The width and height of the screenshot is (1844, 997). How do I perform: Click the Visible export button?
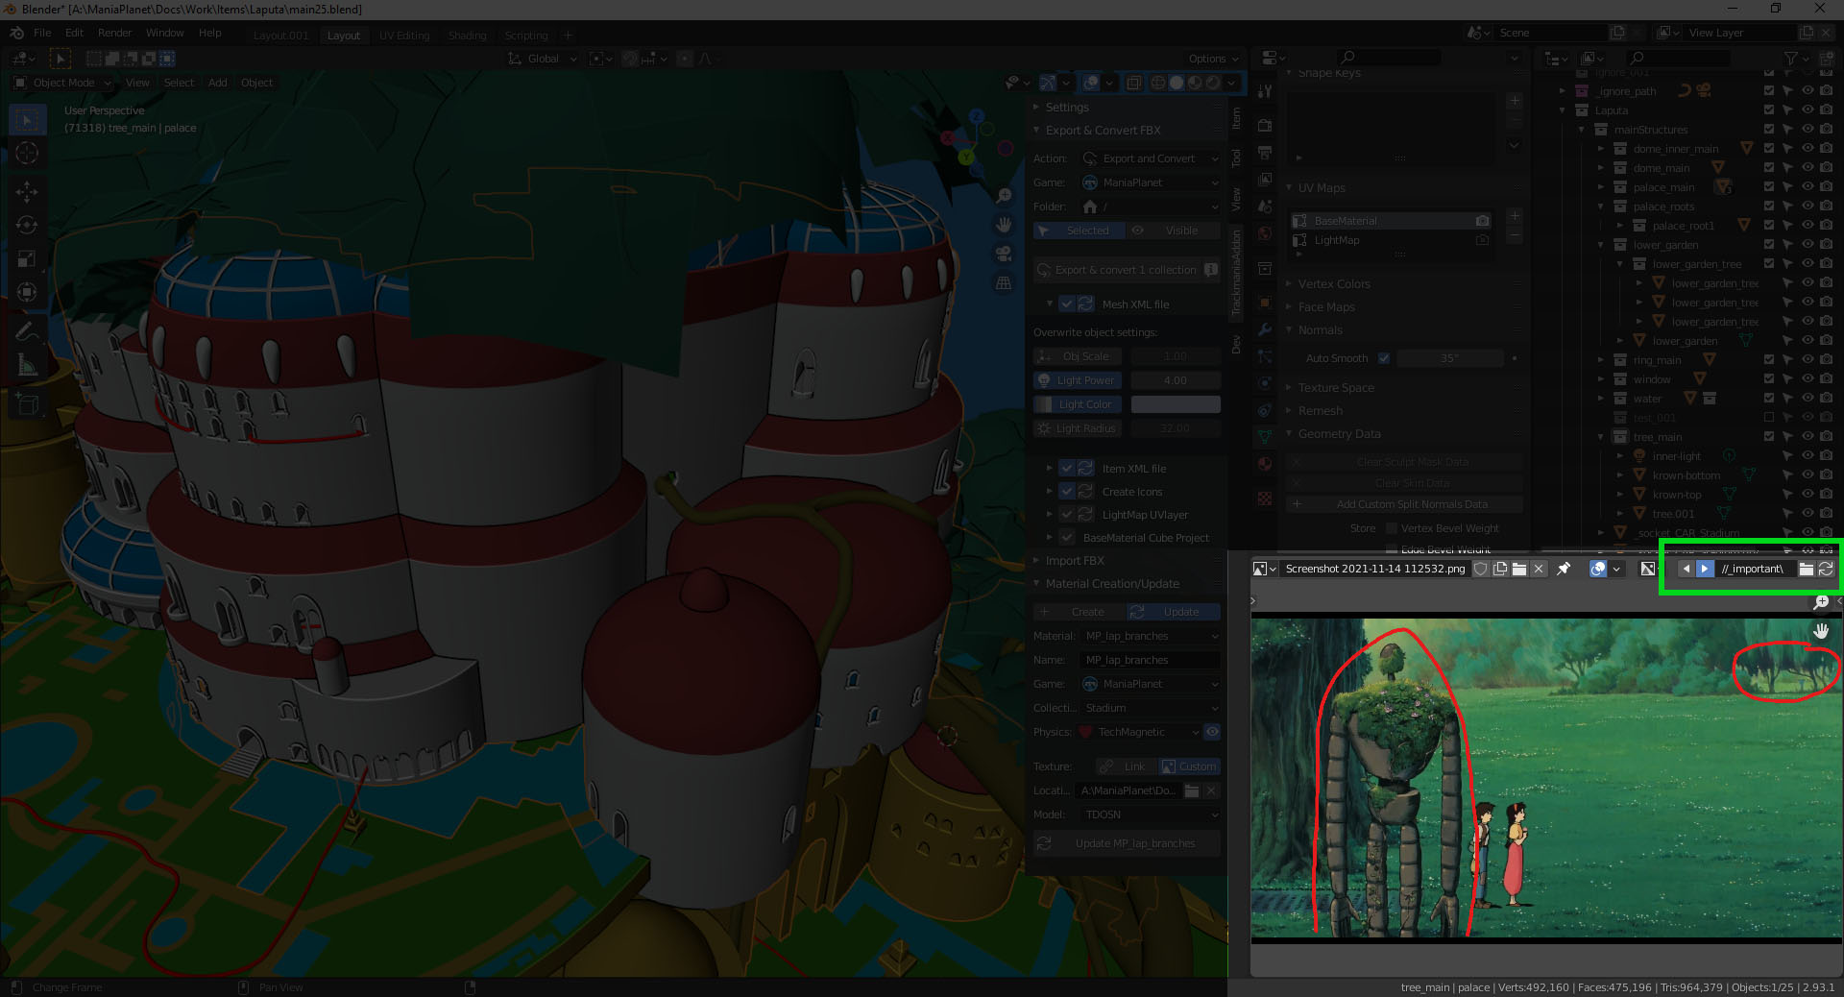(x=1173, y=231)
